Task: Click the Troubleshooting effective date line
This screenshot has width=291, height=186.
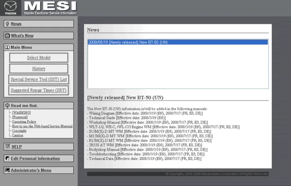Action: click(145, 154)
